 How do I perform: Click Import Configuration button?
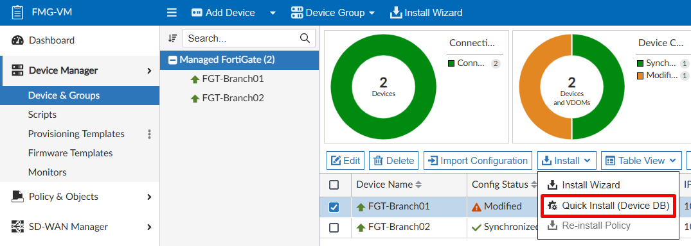478,161
